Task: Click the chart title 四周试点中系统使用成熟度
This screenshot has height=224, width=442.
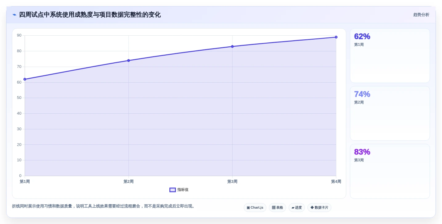Action: (x=90, y=15)
